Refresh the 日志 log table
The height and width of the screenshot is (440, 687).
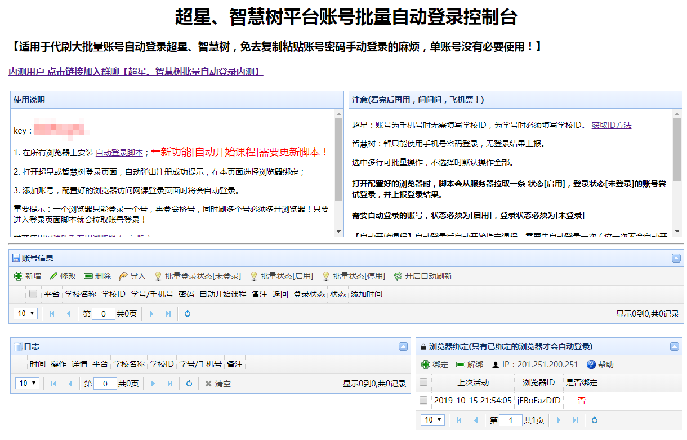pyautogui.click(x=189, y=384)
